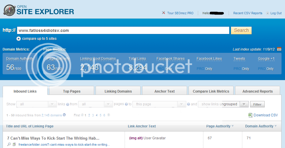The width and height of the screenshot is (285, 148).
Task: Open the Compare Link Metrics tab
Action: pyautogui.click(x=211, y=91)
